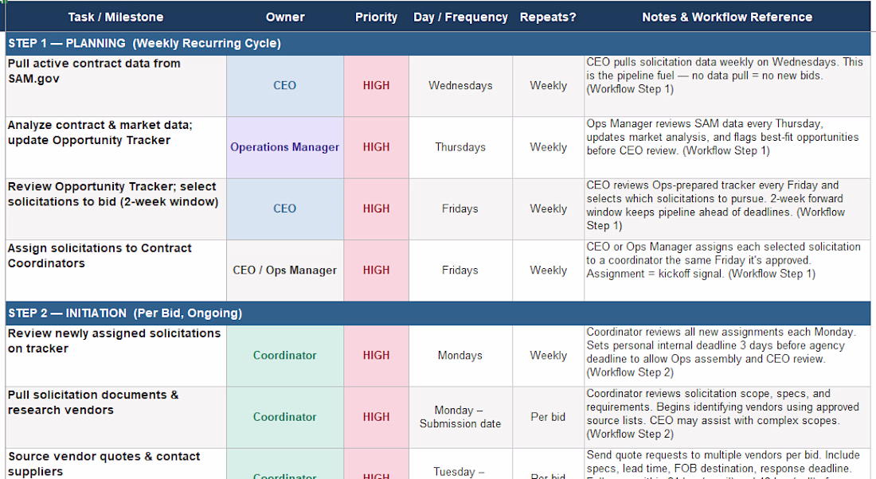Open note 'CEO pulls solicitation data weekly'

[x=727, y=86]
